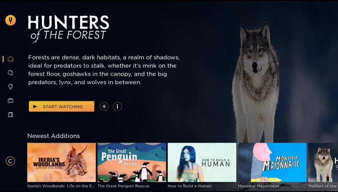
Task: Click the Hunters of the Forest title logo
Action: (x=68, y=29)
